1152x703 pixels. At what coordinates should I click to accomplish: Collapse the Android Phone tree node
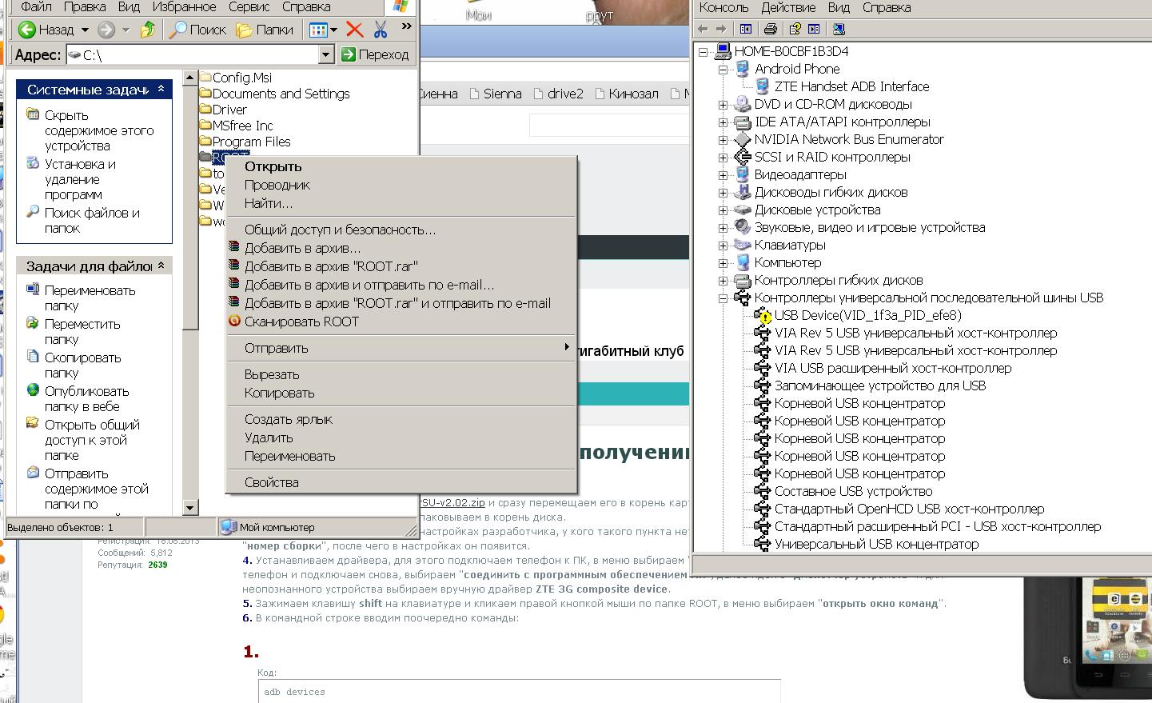pos(723,70)
